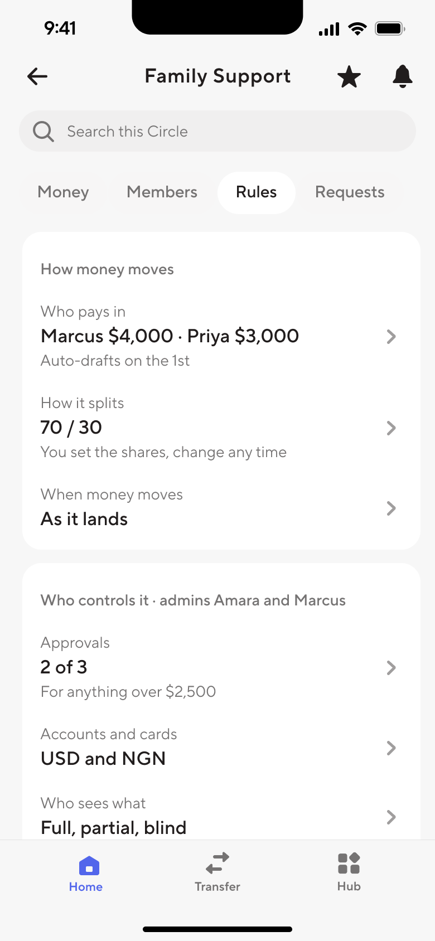Screen dimensions: 435x941
Task: Expand the Who pays in chevron
Action: click(391, 336)
